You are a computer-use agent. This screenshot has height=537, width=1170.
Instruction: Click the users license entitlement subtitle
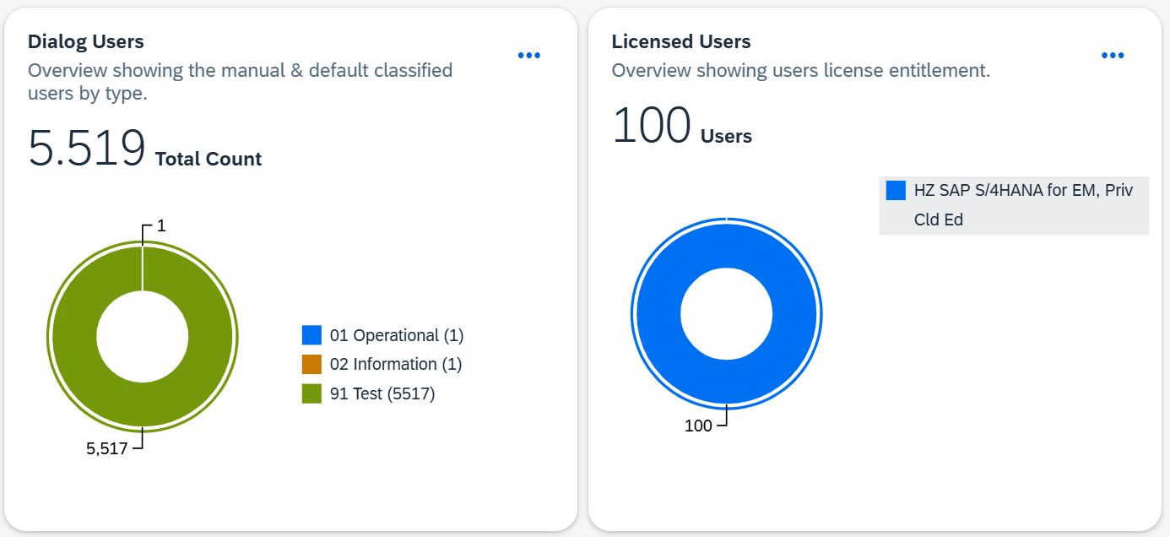tap(800, 71)
